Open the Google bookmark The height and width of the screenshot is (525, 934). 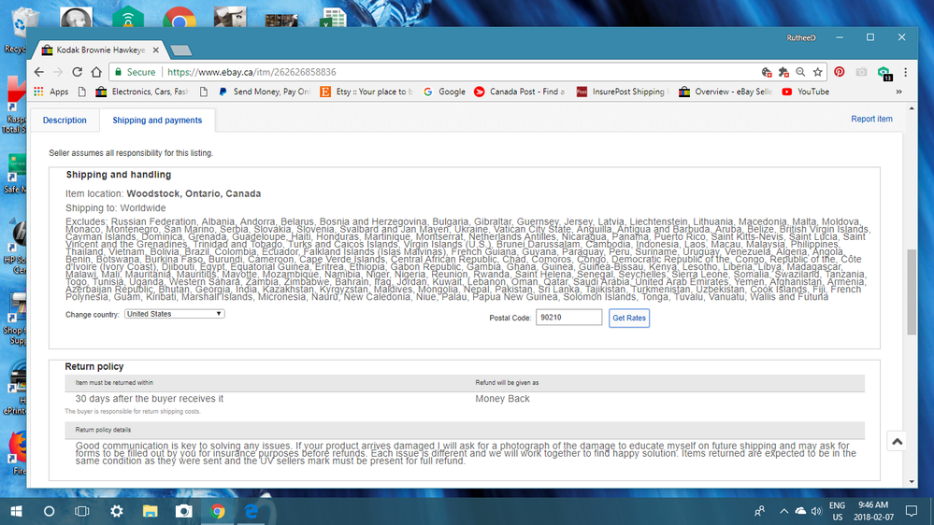click(x=444, y=92)
